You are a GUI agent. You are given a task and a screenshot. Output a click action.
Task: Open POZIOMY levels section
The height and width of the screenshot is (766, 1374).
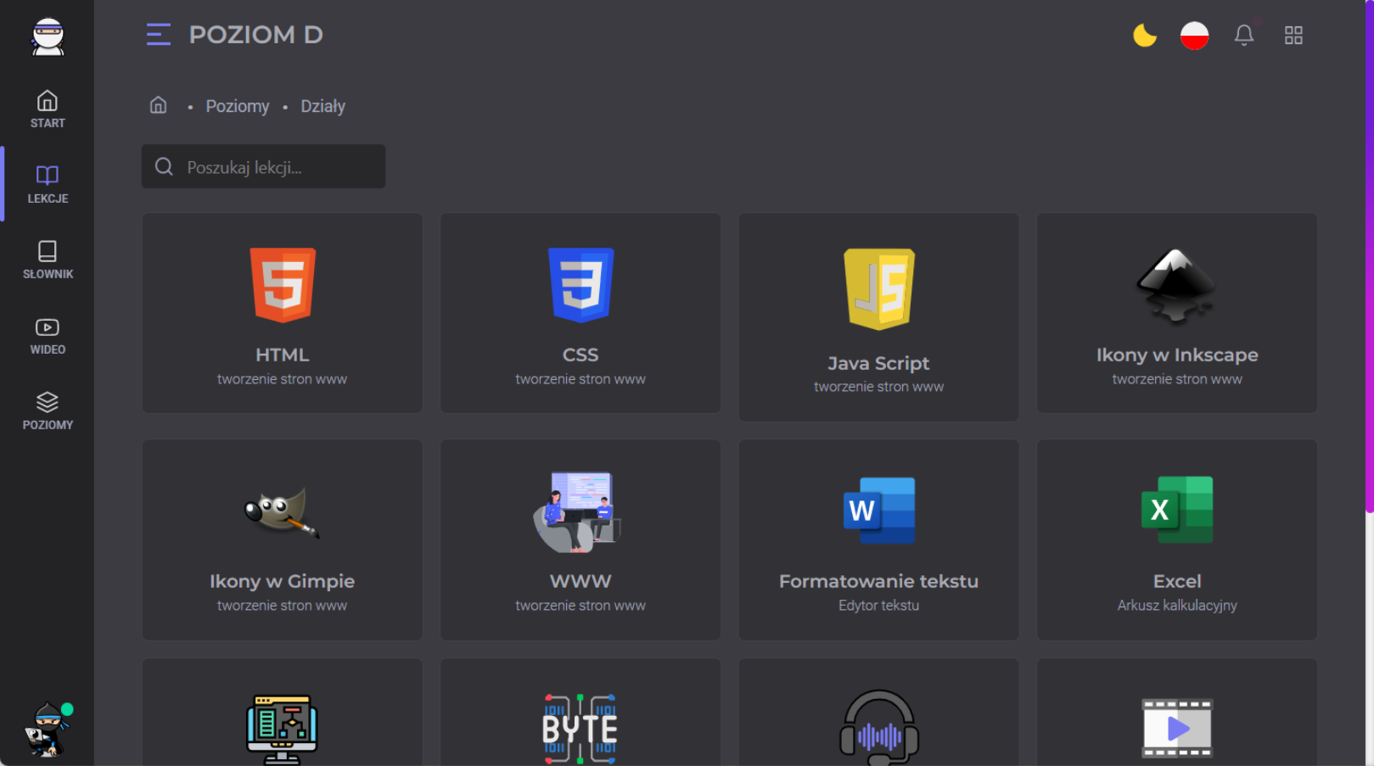48,411
